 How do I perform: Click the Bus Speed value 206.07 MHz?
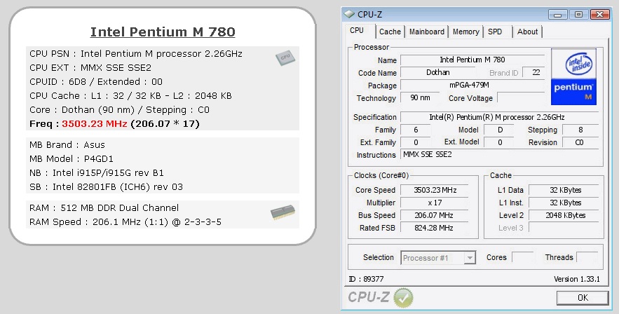click(x=434, y=215)
